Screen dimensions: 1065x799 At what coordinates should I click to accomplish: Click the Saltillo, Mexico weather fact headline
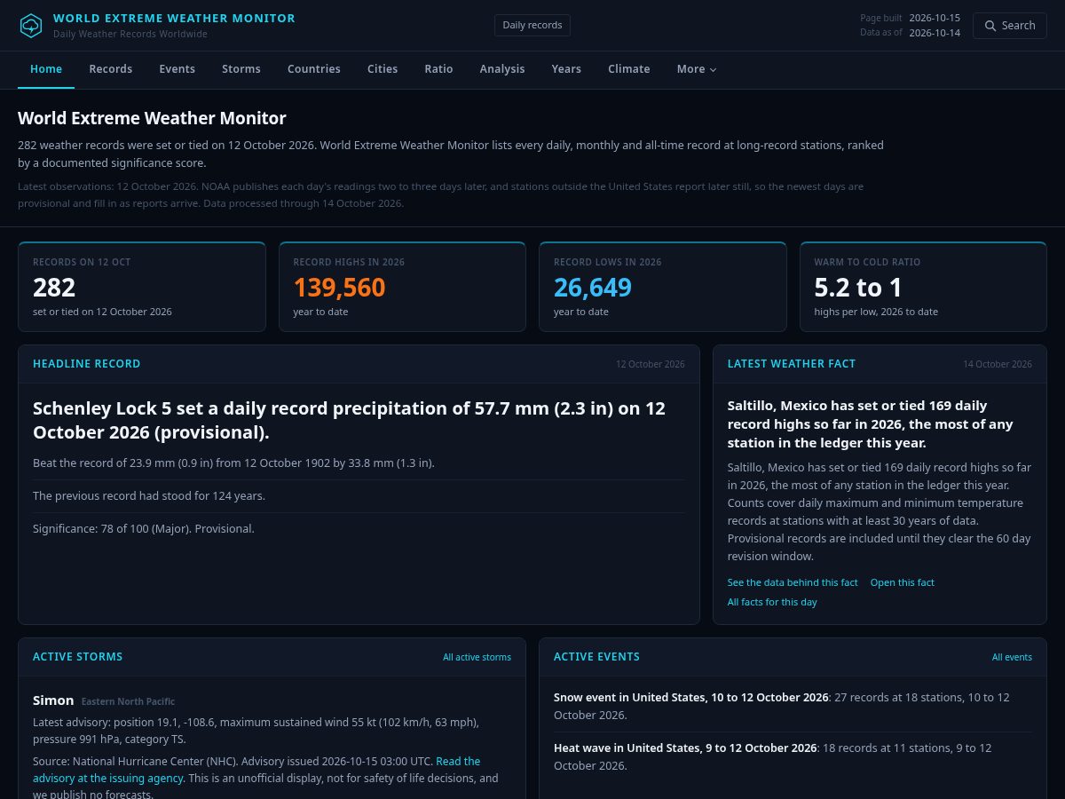871,423
